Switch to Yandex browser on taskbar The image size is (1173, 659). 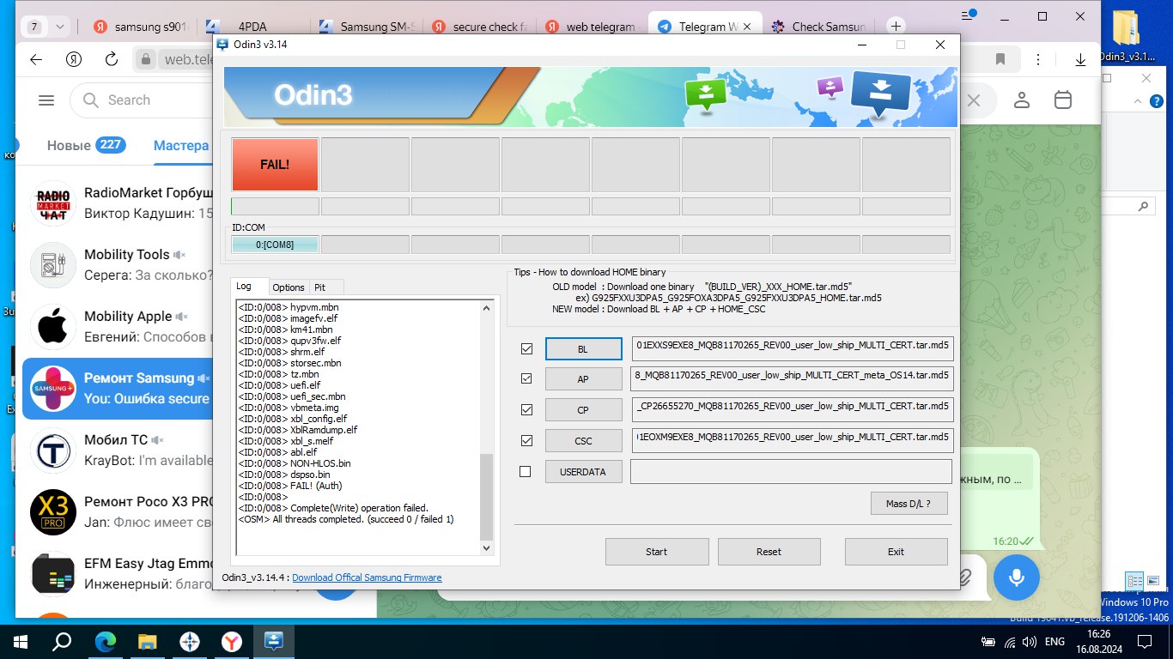click(x=232, y=641)
